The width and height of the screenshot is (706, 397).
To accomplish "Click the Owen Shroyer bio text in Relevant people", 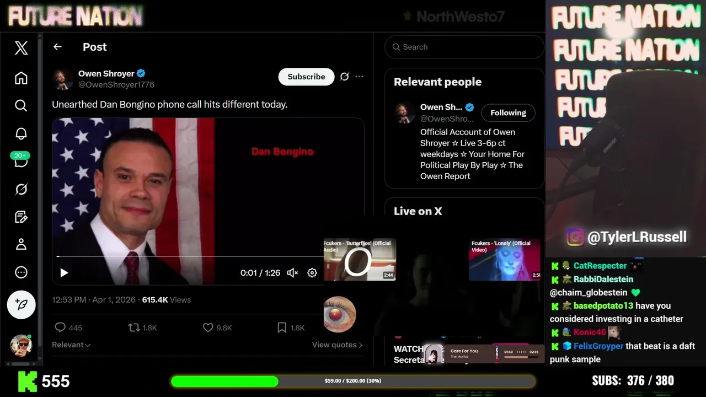I will click(x=472, y=154).
